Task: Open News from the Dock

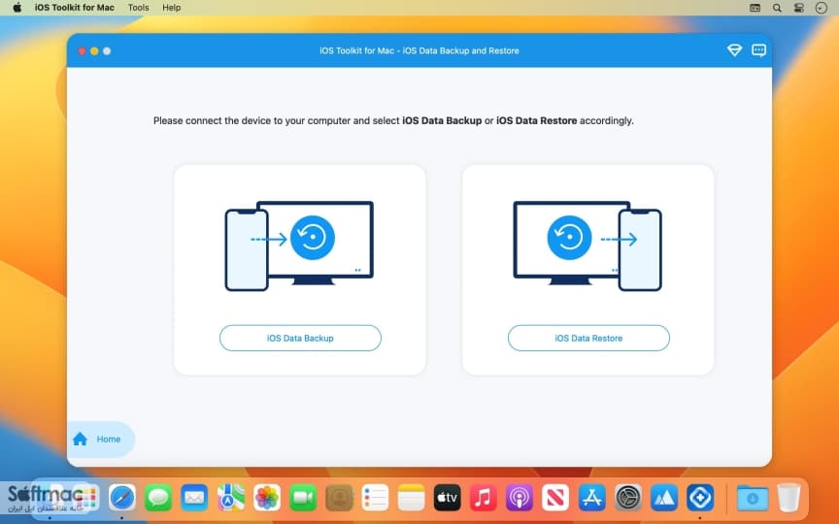Action: point(555,498)
